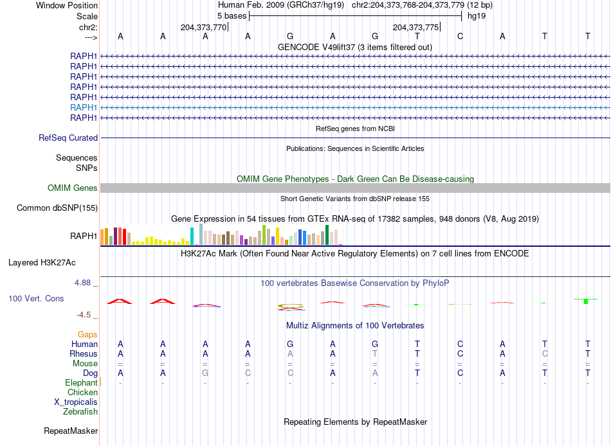611x446 pixels.
Task: Select the light-blue highlighted RAPH1 transcript label
Action: pyautogui.click(x=84, y=107)
